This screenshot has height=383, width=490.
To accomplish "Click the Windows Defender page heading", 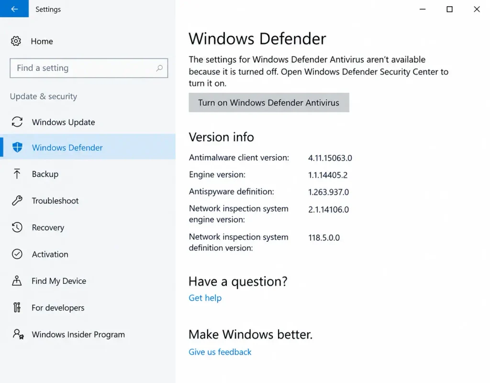I will (257, 39).
